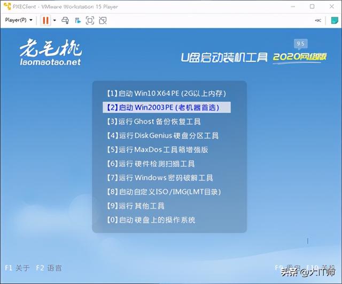Open the Player(P) menu
Viewport: 342px width, 284px height.
(19, 20)
